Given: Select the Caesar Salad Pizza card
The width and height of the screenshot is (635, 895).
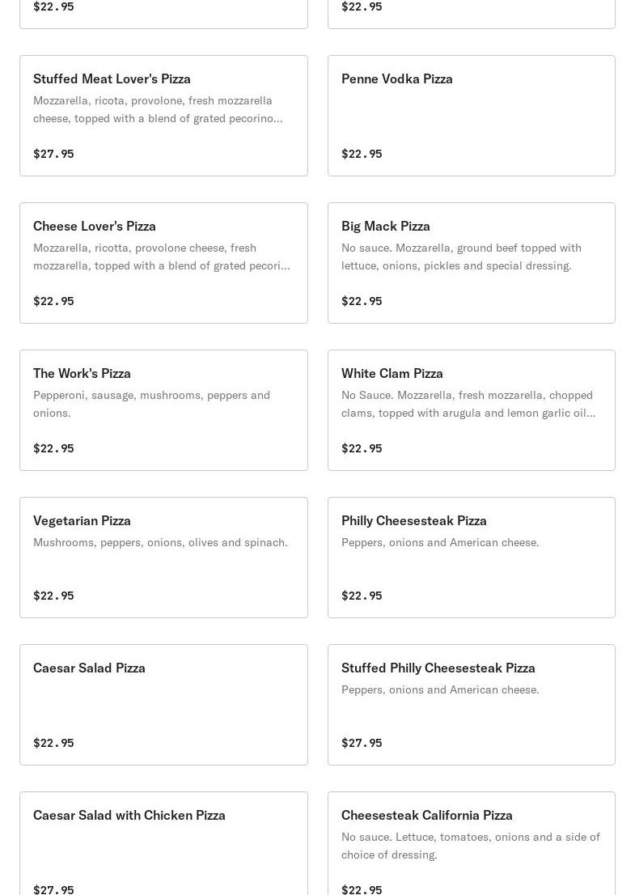Looking at the screenshot, I should point(163,704).
